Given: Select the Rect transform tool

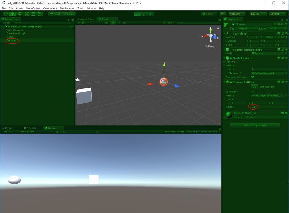Looking at the screenshot, I should (33, 14).
